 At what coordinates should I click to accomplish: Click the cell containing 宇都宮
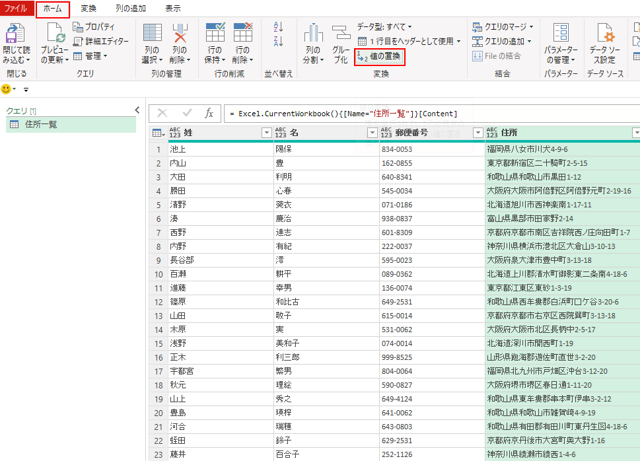coord(221,372)
